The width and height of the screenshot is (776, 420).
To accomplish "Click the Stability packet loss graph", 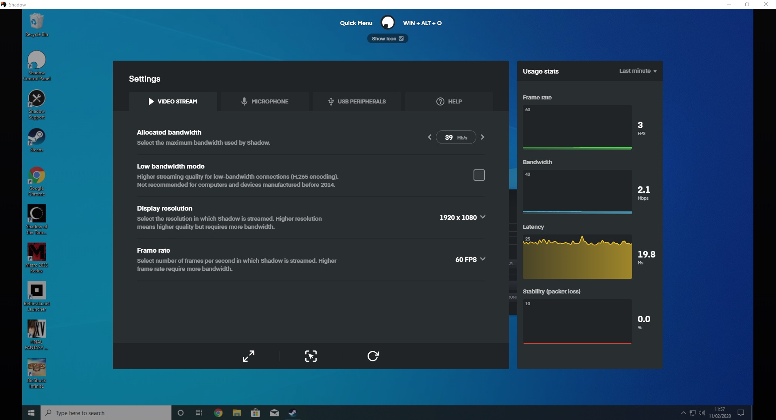I will click(577, 321).
